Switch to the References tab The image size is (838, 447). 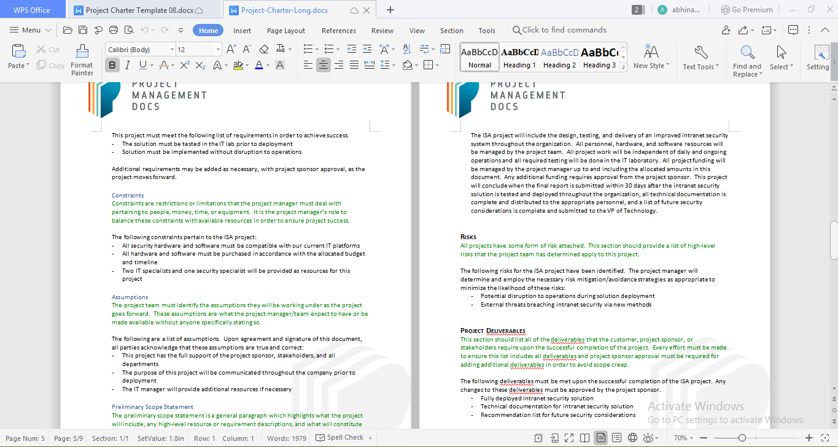[339, 31]
